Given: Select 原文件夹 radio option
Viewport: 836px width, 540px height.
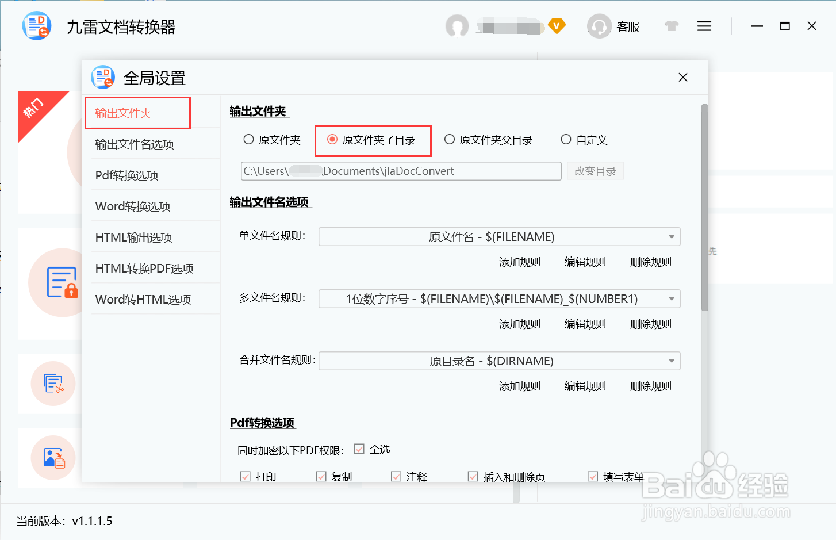Looking at the screenshot, I should 248,139.
